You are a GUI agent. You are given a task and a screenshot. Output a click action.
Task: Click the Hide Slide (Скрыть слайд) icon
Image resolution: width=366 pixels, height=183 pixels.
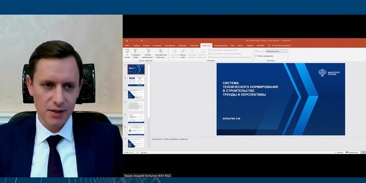coord(182,53)
